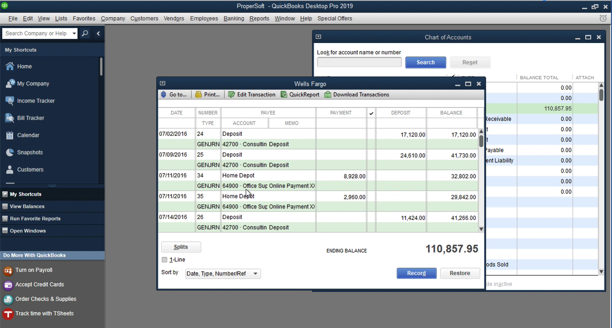The image size is (612, 328).
Task: Click Search in Chart of Accounts
Action: pos(426,63)
